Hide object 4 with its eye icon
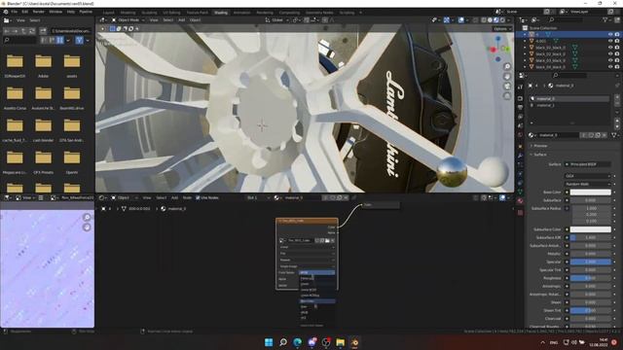 point(610,35)
